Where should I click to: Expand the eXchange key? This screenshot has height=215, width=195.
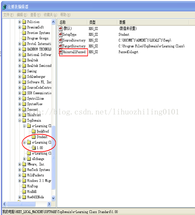point(24,159)
